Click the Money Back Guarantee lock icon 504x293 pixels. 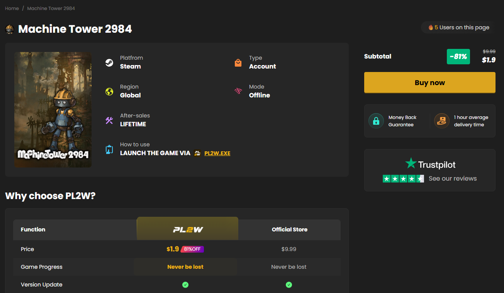tap(376, 121)
